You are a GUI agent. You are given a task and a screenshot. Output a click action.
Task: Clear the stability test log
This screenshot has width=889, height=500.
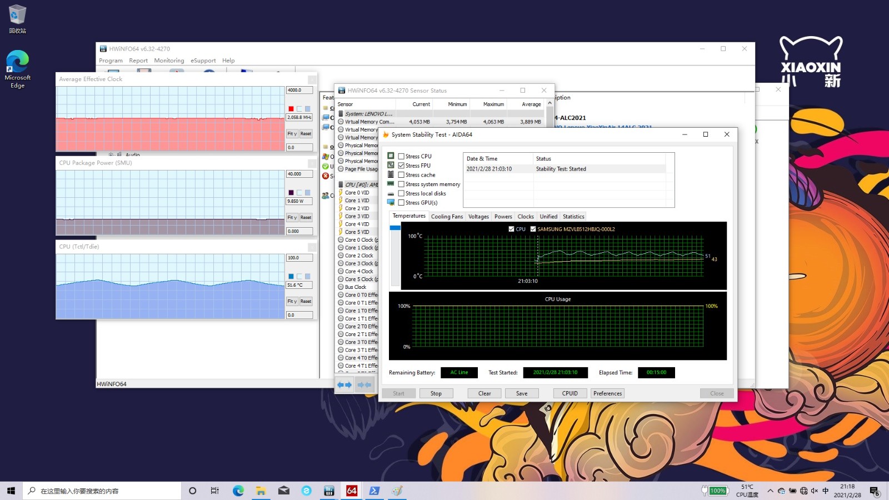(x=485, y=393)
